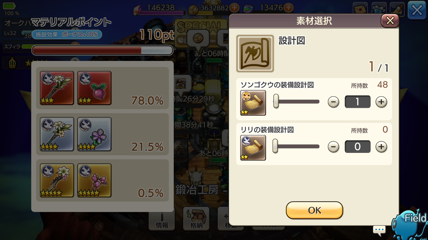
Task: Select the red three-star lily staff item
Action: coord(57,88)
